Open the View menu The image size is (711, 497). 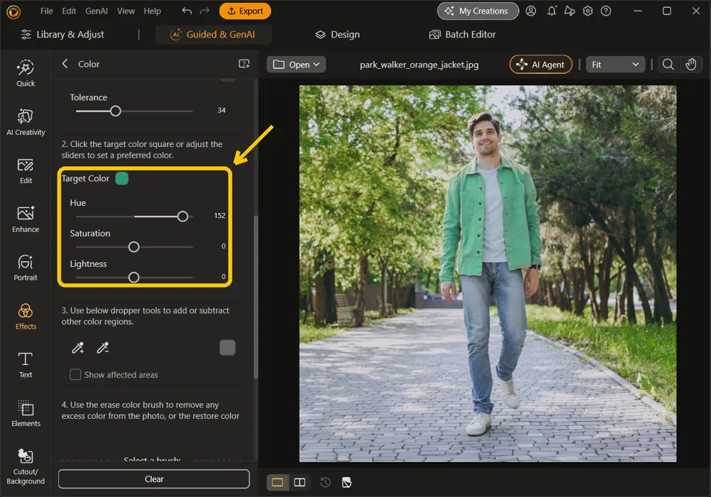click(126, 11)
